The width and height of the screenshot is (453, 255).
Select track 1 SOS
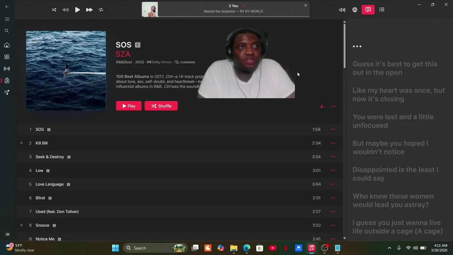(x=179, y=129)
